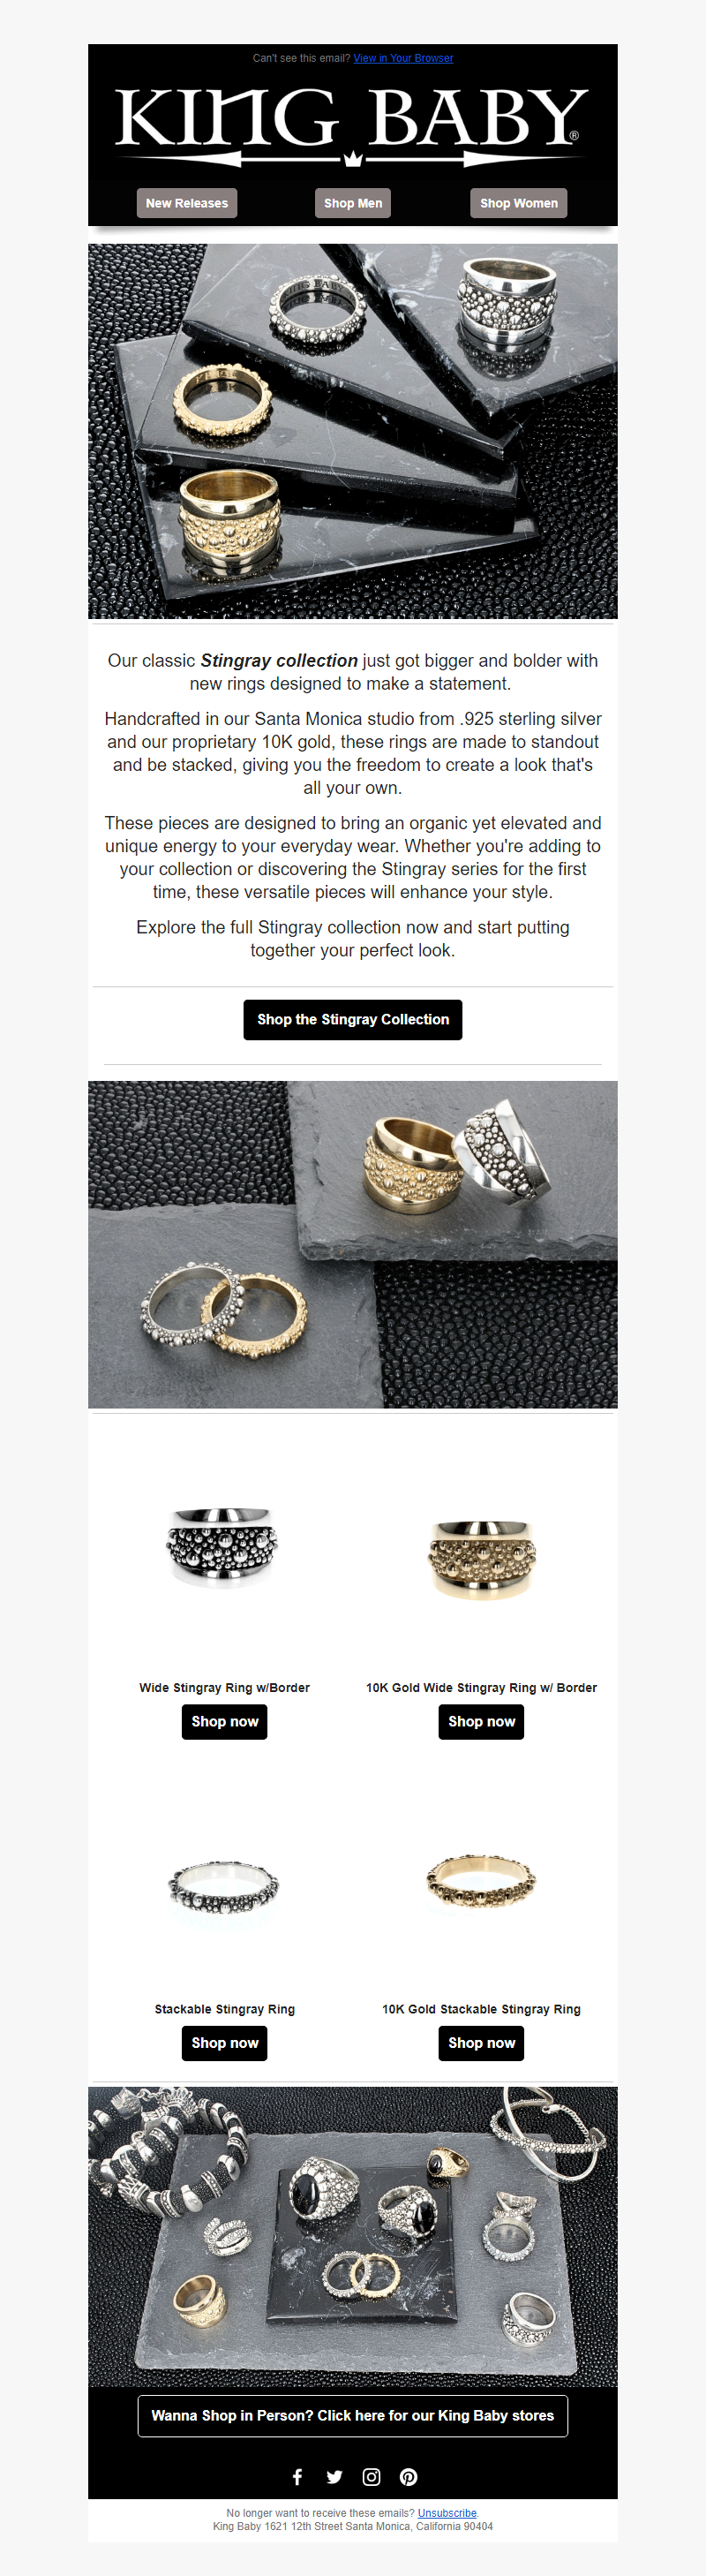Click the Unsubscribe link
The image size is (706, 2576).
coord(447,2512)
